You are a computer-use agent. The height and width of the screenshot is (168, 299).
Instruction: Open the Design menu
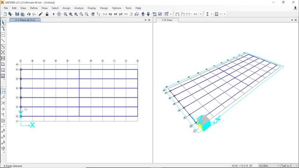click(x=104, y=8)
